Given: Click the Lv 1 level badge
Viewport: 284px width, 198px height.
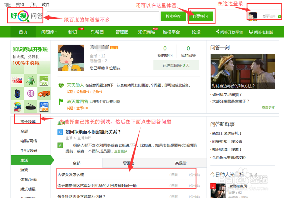Looking at the screenshot, I should [x=114, y=48].
